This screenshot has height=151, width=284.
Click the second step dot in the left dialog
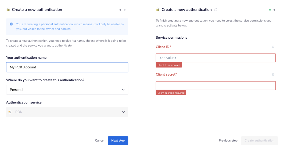click(x=125, y=10)
